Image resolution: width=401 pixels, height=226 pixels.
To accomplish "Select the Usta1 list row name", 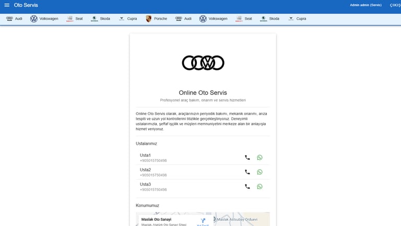I will click(x=145, y=155).
